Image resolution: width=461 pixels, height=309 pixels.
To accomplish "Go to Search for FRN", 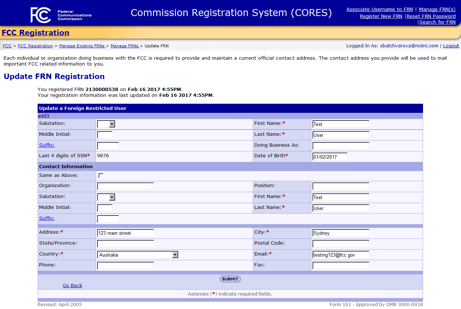I will (x=437, y=22).
